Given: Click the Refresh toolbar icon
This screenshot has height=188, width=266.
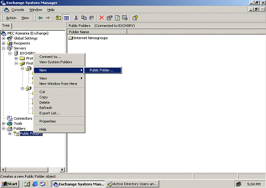Looking at the screenshot, I should coord(117,18).
